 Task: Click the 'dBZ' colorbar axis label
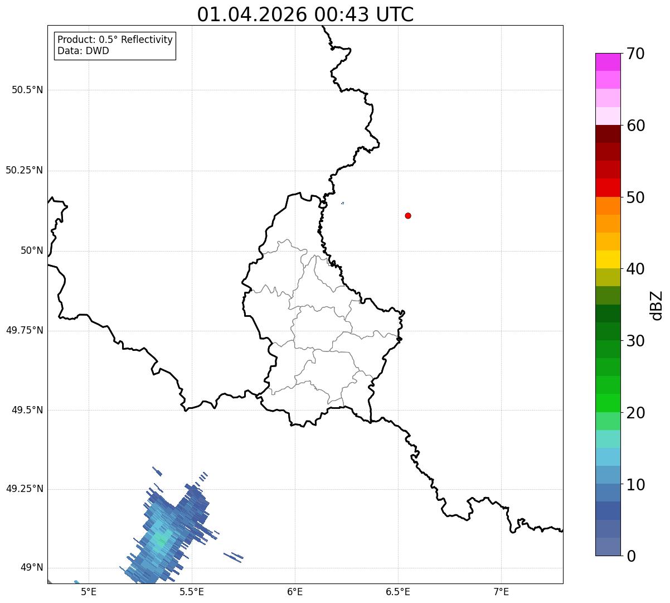pos(657,305)
